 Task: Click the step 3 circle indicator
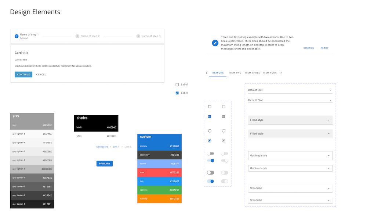click(138, 36)
